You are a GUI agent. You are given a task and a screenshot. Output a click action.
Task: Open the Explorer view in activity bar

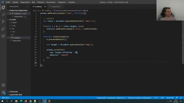[3, 7]
